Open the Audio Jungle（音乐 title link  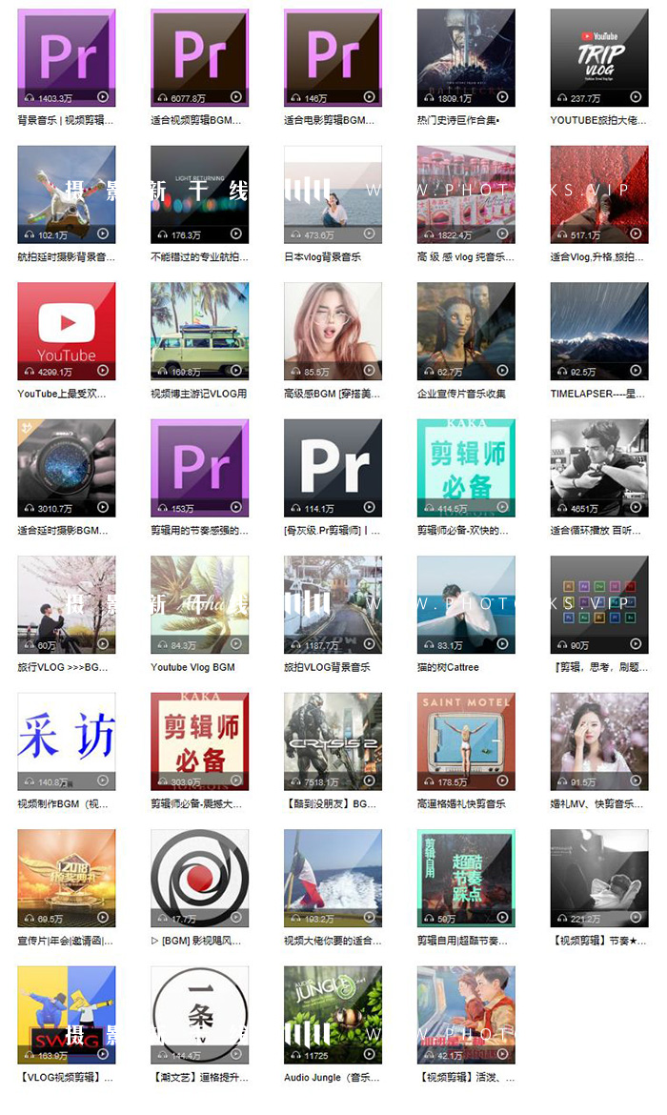pyautogui.click(x=333, y=1077)
